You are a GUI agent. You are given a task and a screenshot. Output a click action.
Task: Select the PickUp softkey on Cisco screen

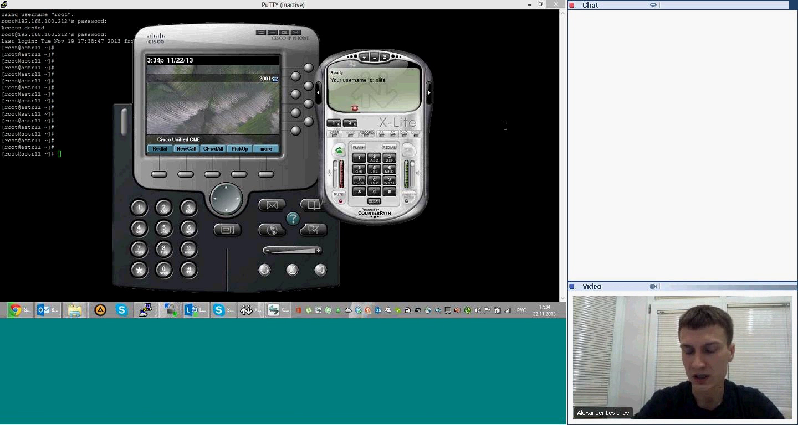[x=239, y=149]
